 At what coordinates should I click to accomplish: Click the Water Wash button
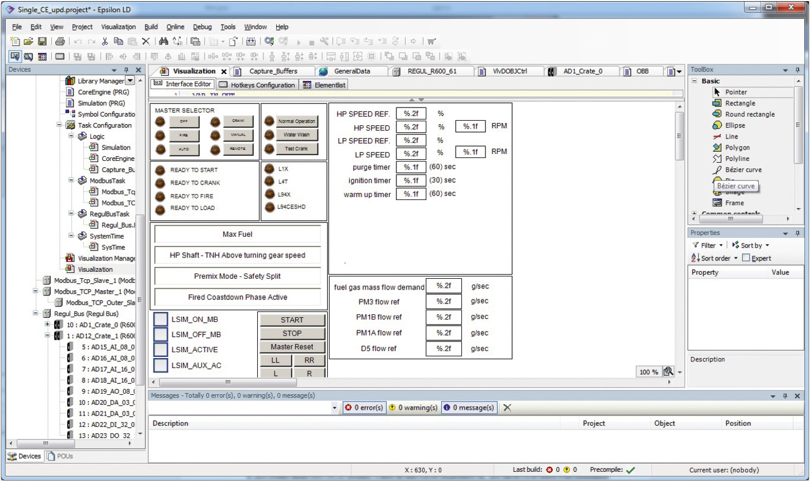[297, 135]
